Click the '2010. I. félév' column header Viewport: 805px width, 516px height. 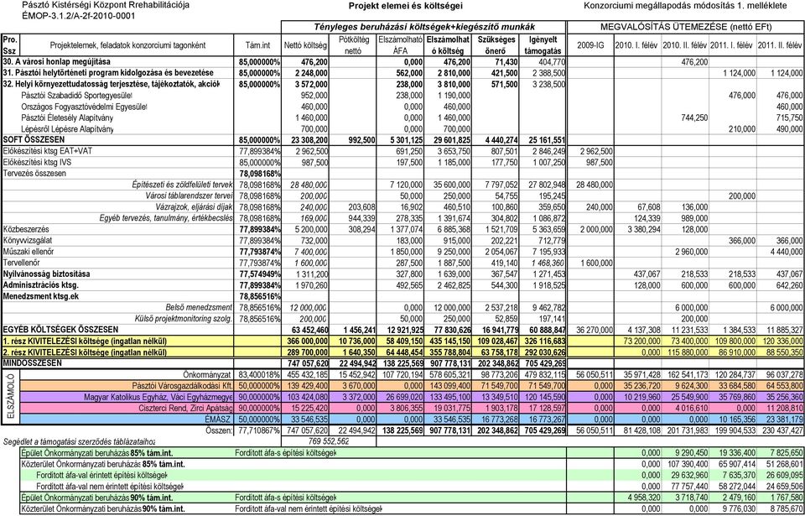point(637,45)
